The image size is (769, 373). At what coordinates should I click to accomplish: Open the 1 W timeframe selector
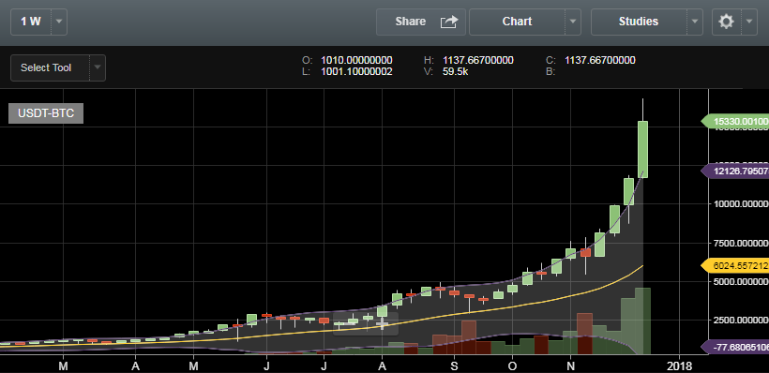click(x=31, y=22)
